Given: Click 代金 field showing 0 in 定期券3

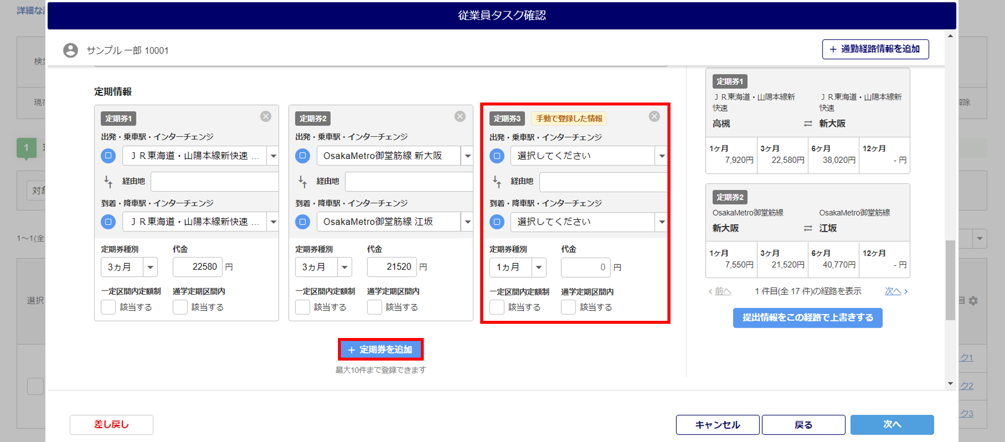Looking at the screenshot, I should tap(586, 267).
